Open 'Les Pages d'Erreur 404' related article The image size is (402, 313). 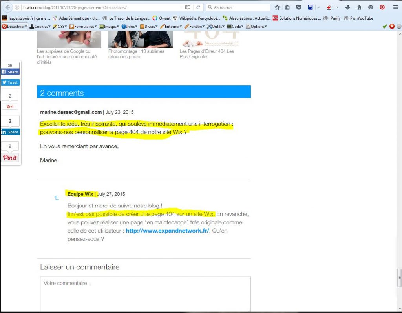[x=206, y=54]
